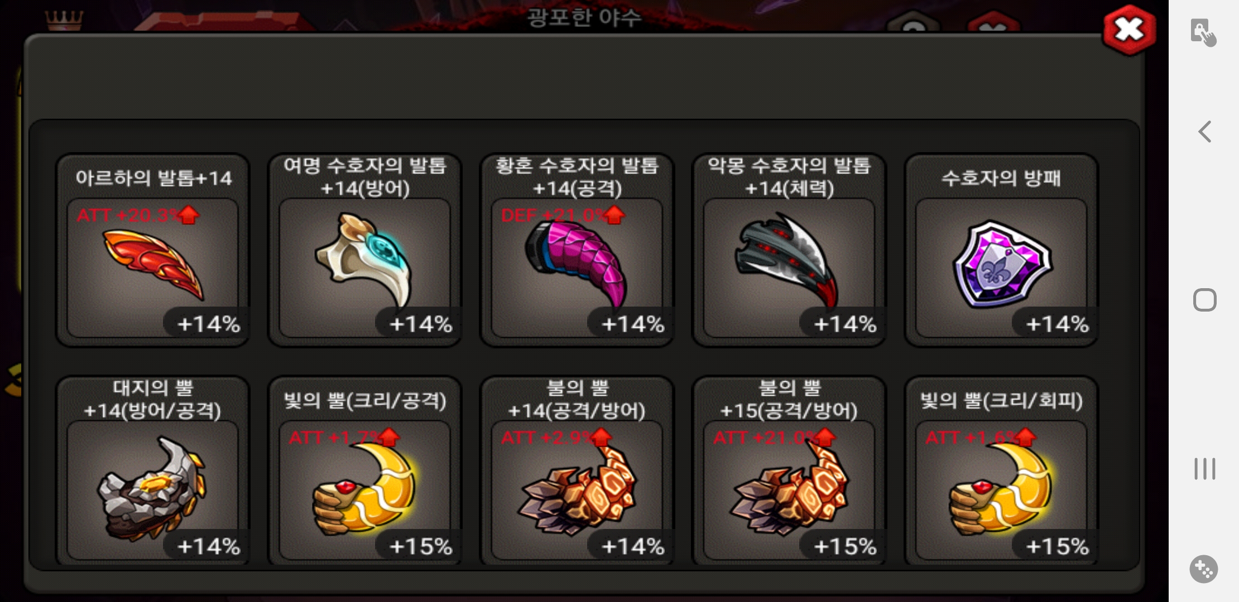
Task: Click the +15% badge on 불의 뿔 +15
Action: 845,546
